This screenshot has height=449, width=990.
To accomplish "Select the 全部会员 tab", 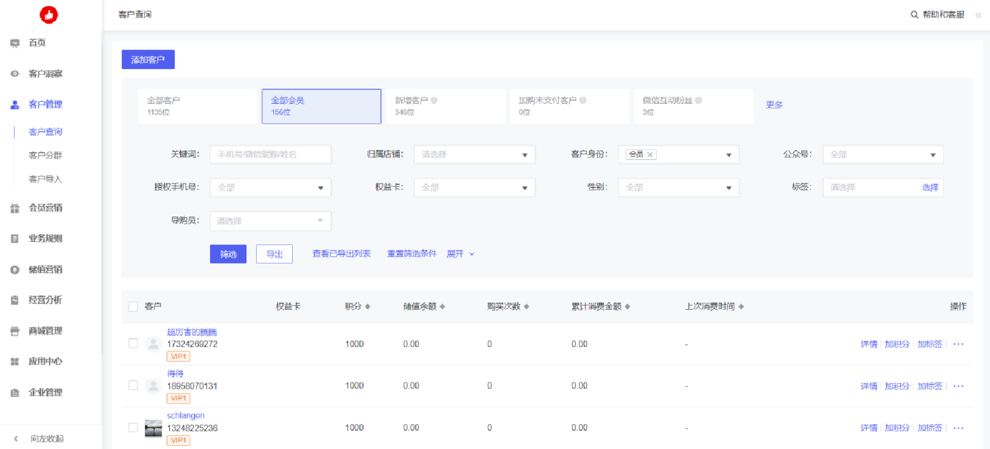I will click(321, 106).
